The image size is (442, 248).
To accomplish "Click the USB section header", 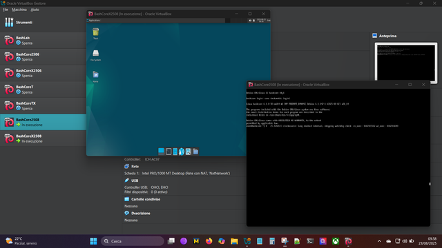I will click(135, 180).
